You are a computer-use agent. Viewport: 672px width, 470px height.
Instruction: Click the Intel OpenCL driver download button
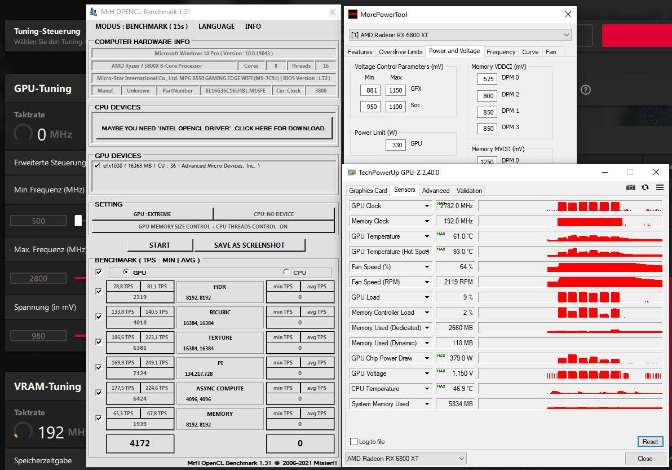coord(214,128)
